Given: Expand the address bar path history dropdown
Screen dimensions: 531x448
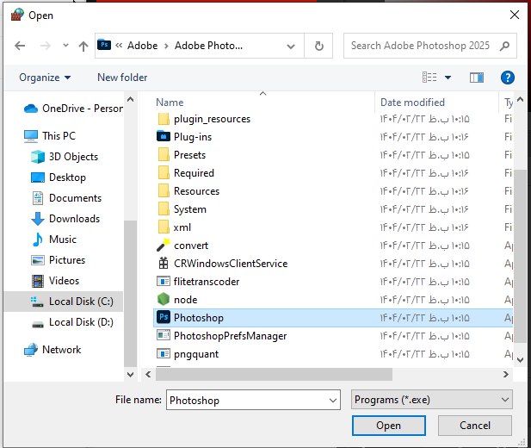Looking at the screenshot, I should tap(291, 47).
